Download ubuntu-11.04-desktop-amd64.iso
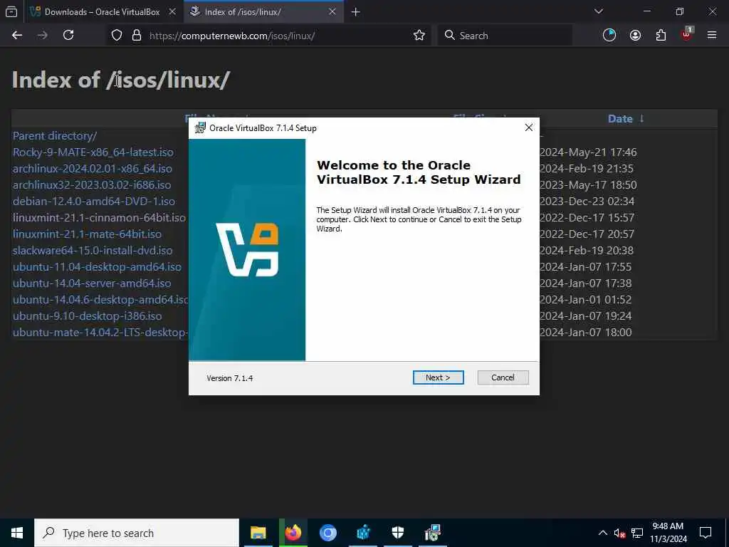729x547 pixels. pos(97,267)
